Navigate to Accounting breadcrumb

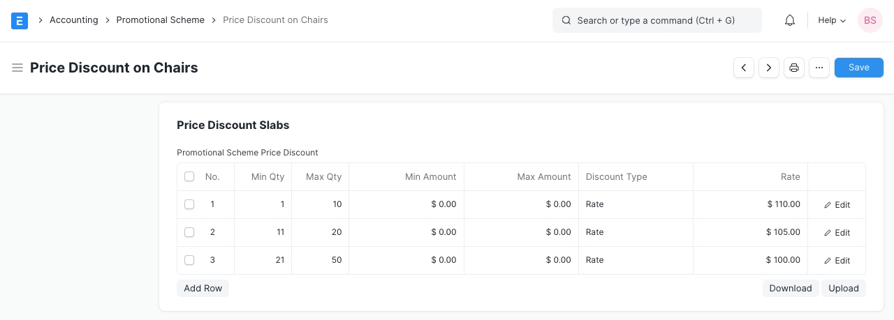(73, 20)
